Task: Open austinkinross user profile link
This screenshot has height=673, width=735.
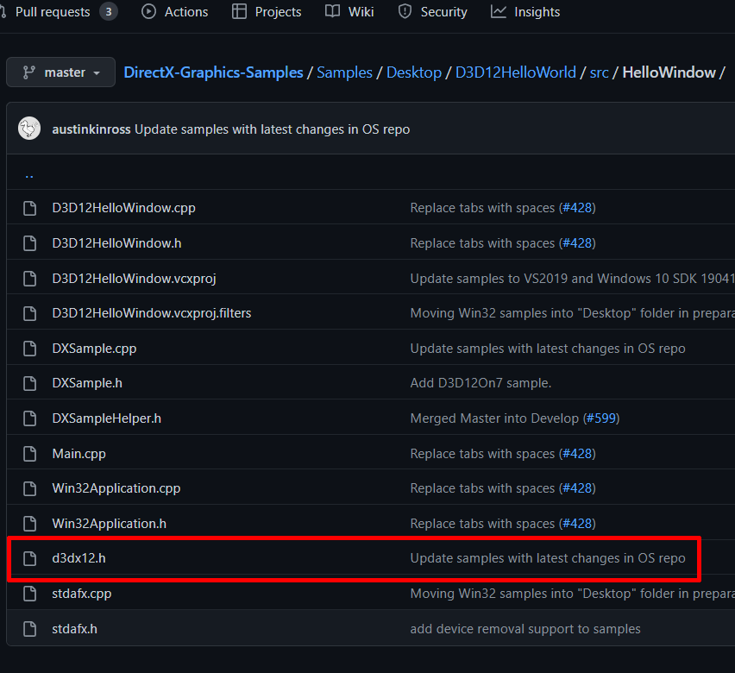Action: click(91, 129)
